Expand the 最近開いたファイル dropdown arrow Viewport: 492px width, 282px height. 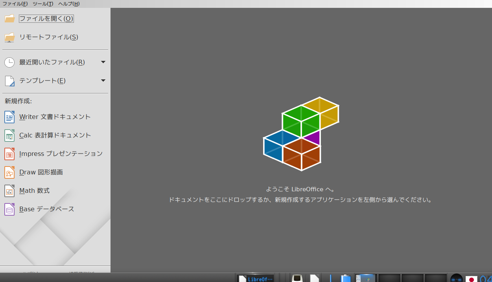pos(103,62)
